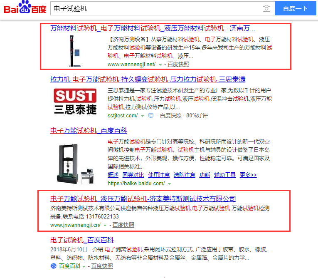Open the 电子万能试验机_百度百科 result title

89,130
